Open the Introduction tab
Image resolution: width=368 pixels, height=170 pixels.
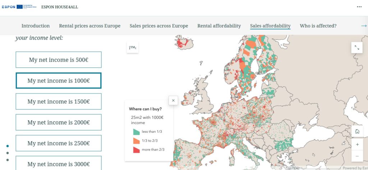[x=36, y=26]
